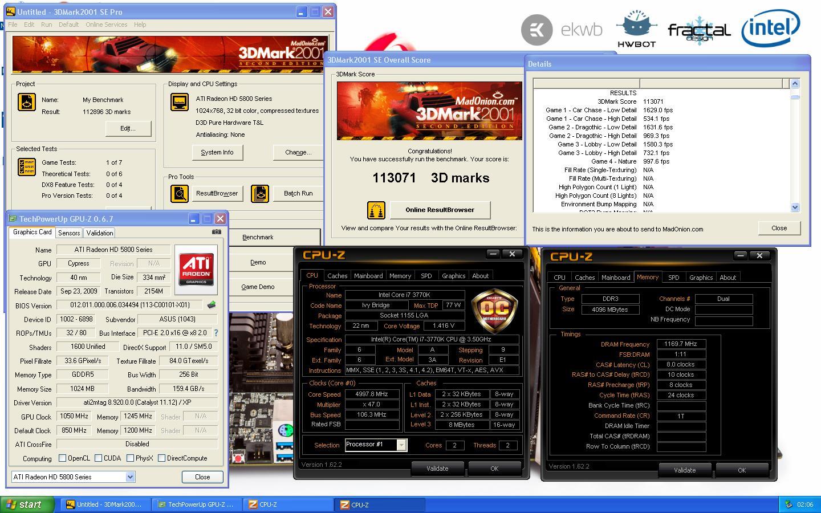This screenshot has height=513, width=821.
Task: Open the Caches tab in the left CPU-Z window
Action: [x=337, y=276]
